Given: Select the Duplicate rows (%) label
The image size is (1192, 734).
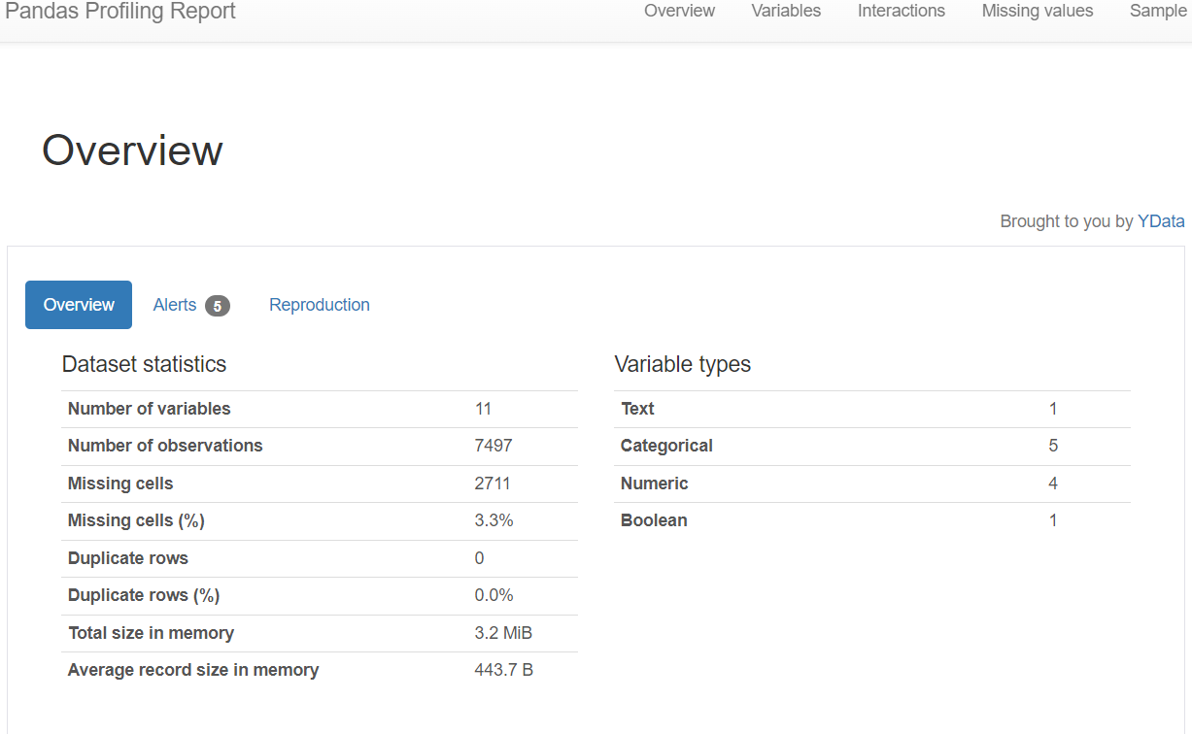Looking at the screenshot, I should 144,595.
